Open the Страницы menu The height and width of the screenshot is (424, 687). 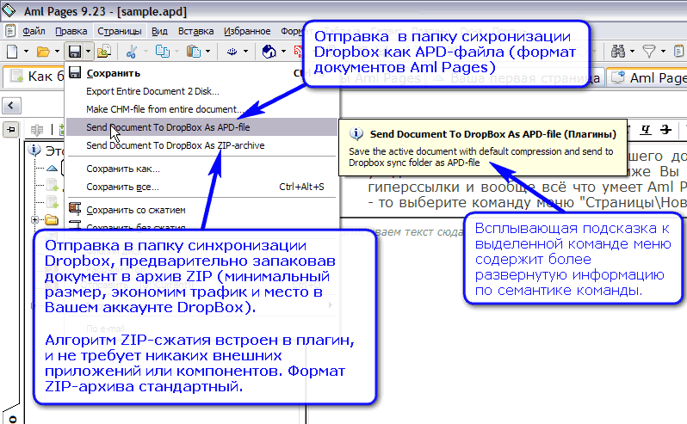pyautogui.click(x=119, y=31)
